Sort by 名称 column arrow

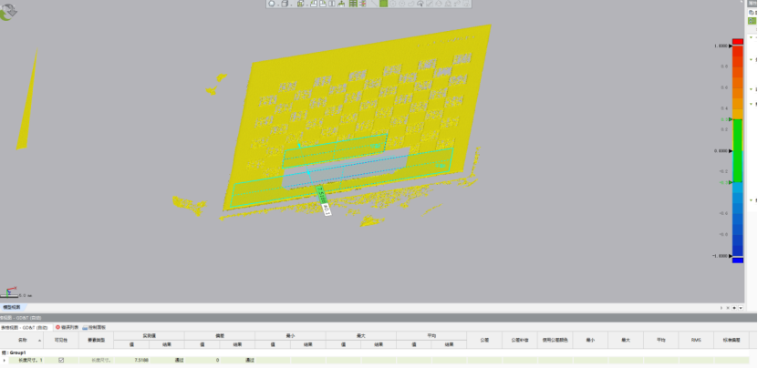coord(39,340)
